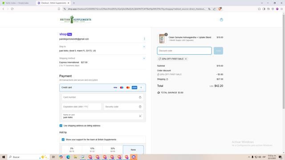Close the Checkout browser tab
This screenshot has width=285, height=160.
(x=68, y=3)
